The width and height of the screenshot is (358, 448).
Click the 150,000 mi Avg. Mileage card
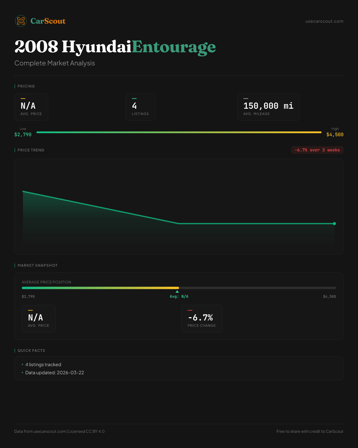pos(268,107)
